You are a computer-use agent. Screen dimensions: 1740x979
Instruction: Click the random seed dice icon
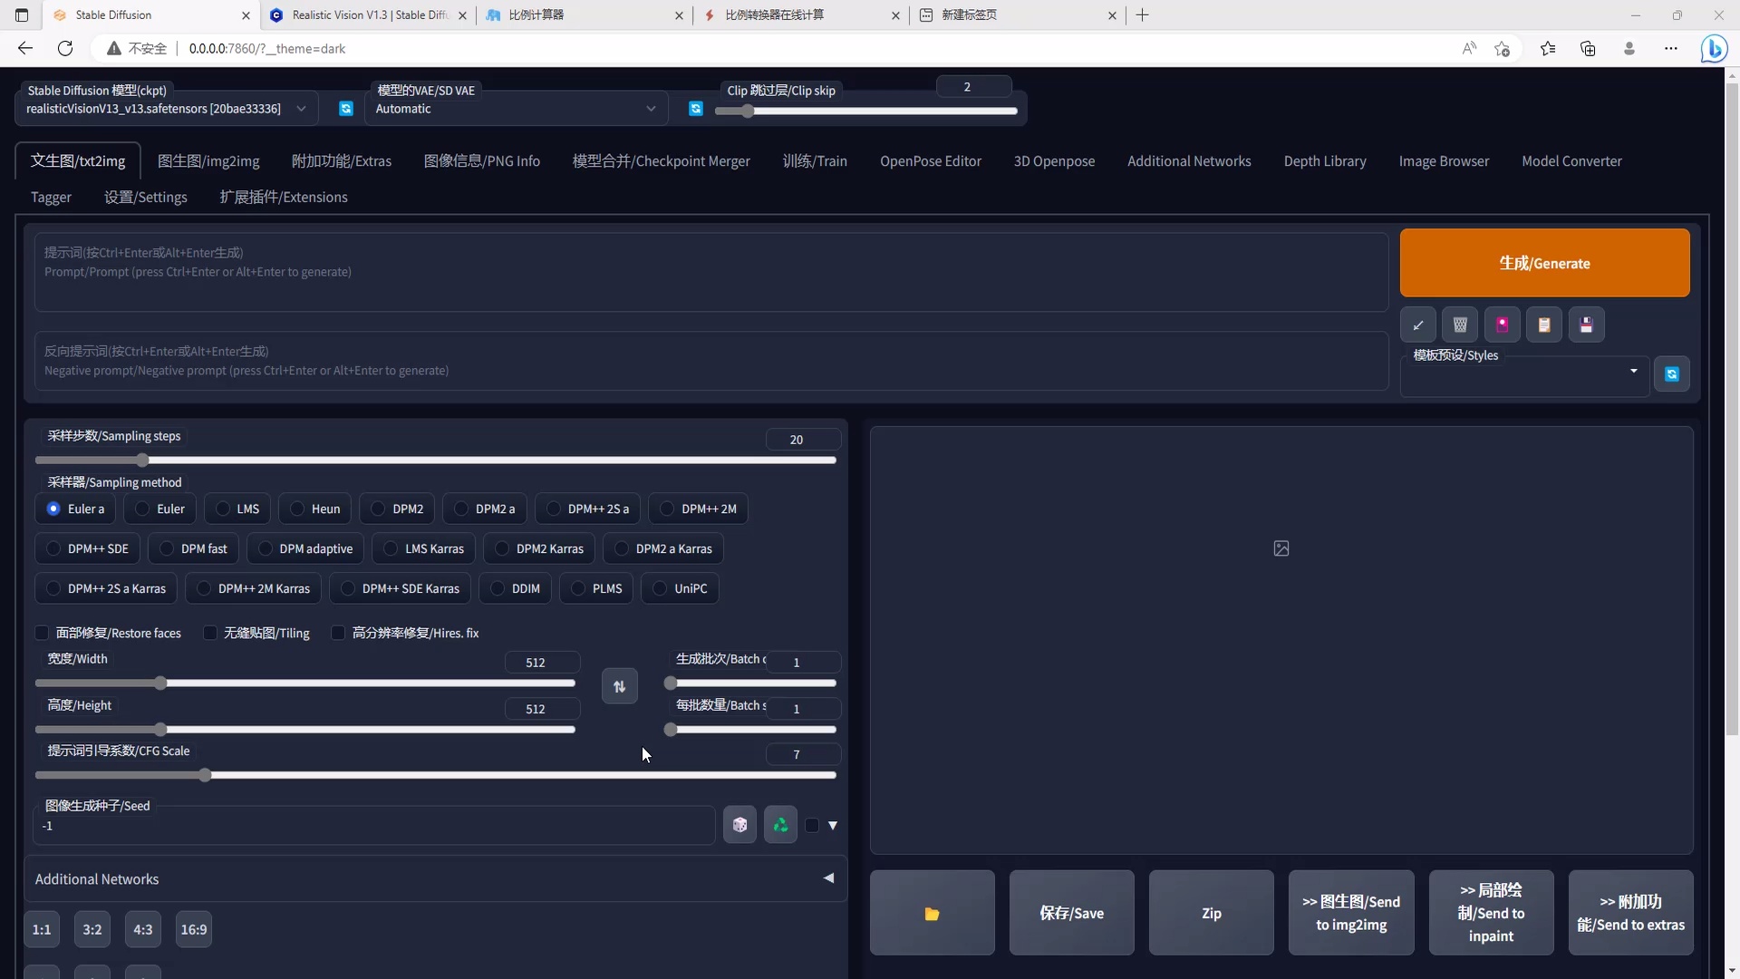coord(739,825)
